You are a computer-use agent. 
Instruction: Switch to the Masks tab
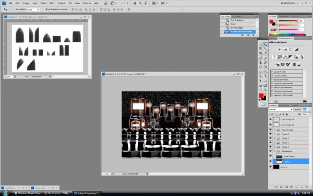coord(272,38)
